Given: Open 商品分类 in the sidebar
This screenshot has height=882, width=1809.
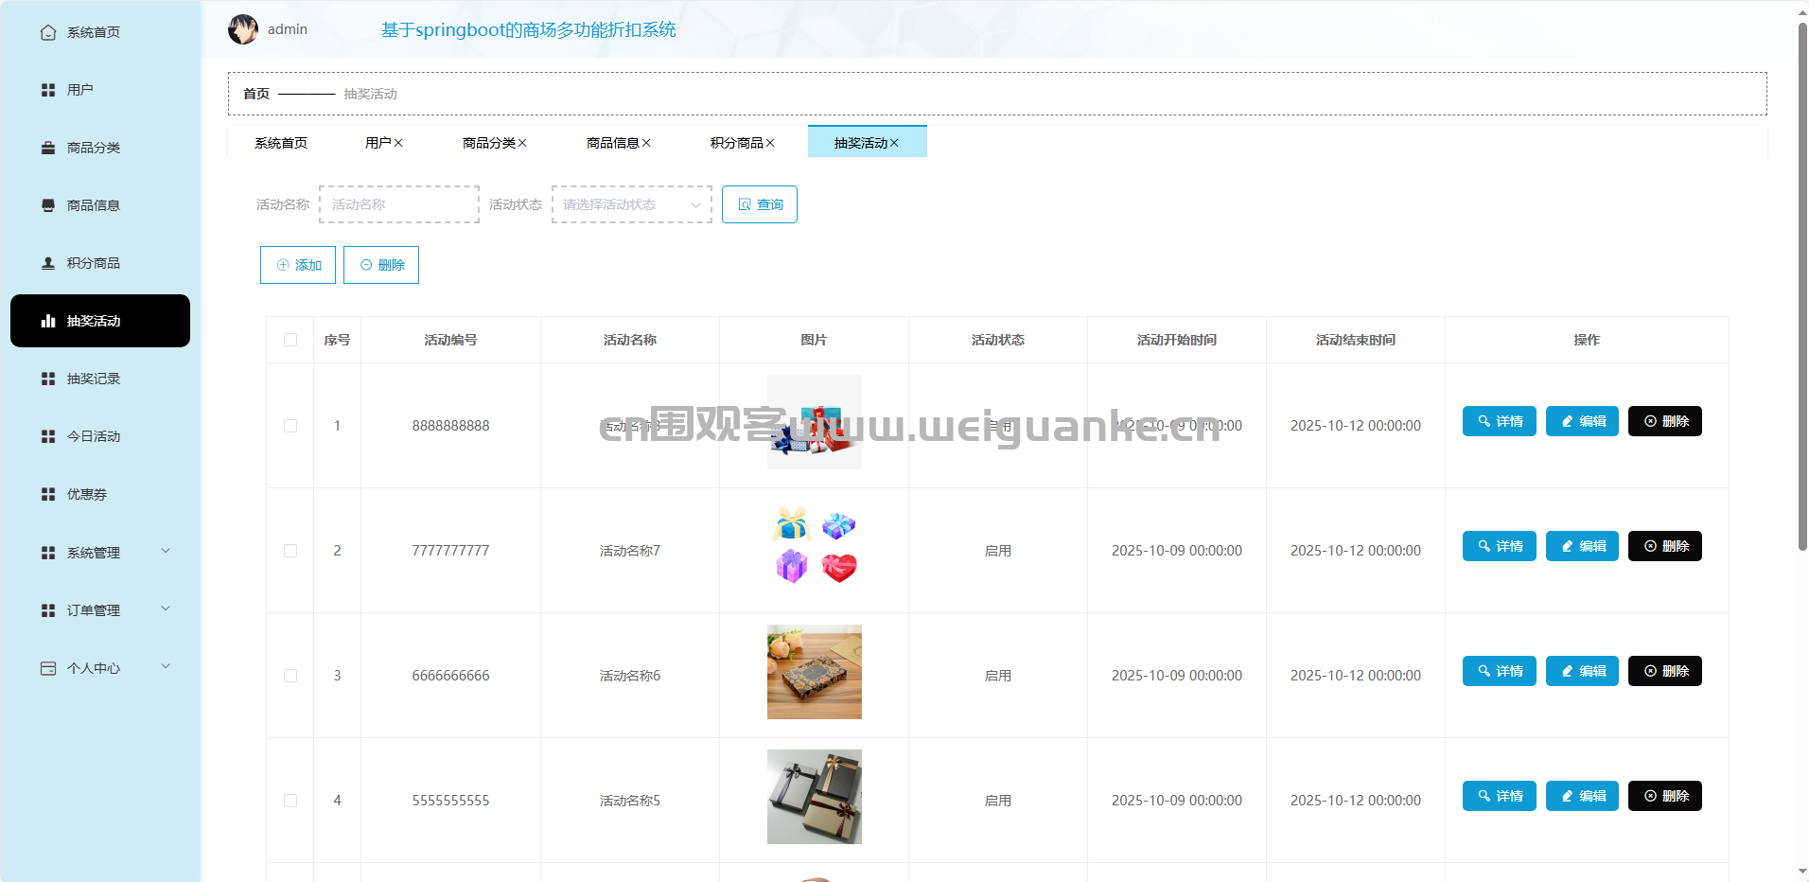Looking at the screenshot, I should coord(93,148).
